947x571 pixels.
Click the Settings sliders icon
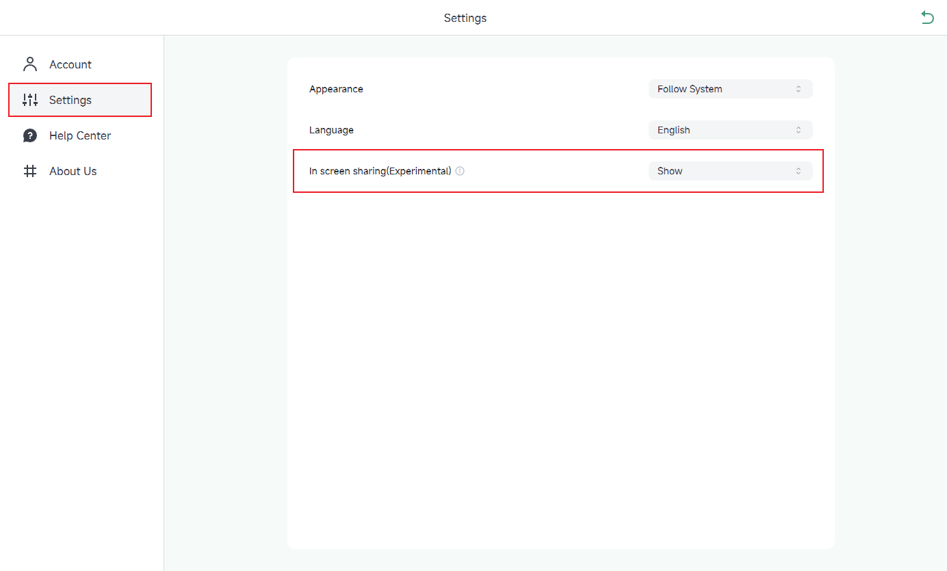coord(29,99)
